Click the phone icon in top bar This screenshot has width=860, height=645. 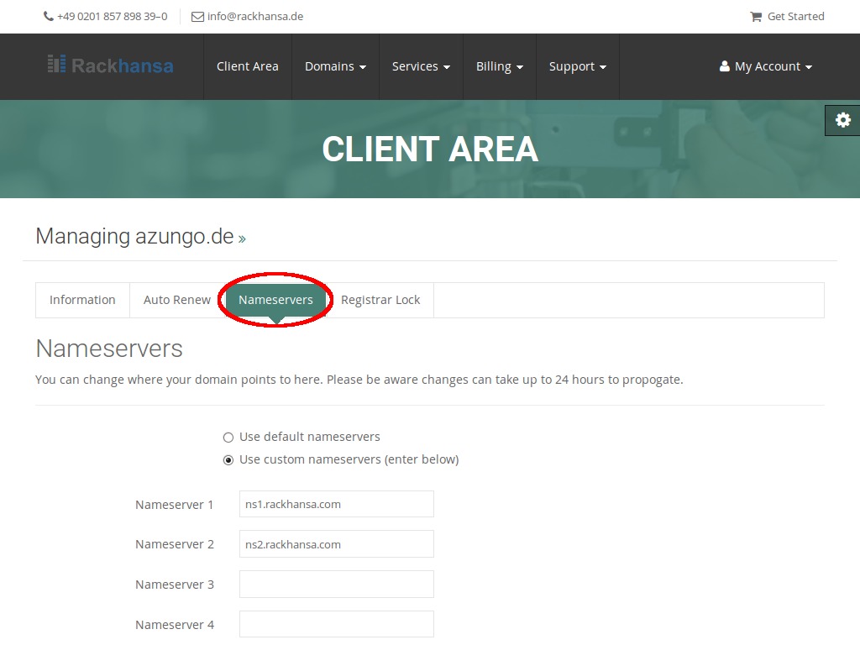coord(48,17)
